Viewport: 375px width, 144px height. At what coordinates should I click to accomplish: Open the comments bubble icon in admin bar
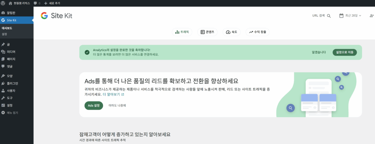click(36, 3)
